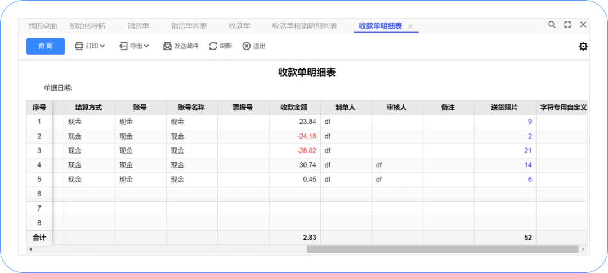608x273 pixels.
Task: Click the 退出 exit icon
Action: (247, 46)
